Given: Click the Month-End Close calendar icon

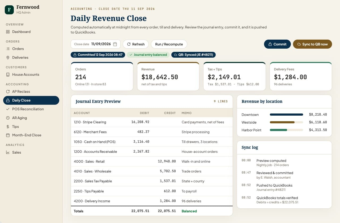Looking at the screenshot, I should click(8, 135).
